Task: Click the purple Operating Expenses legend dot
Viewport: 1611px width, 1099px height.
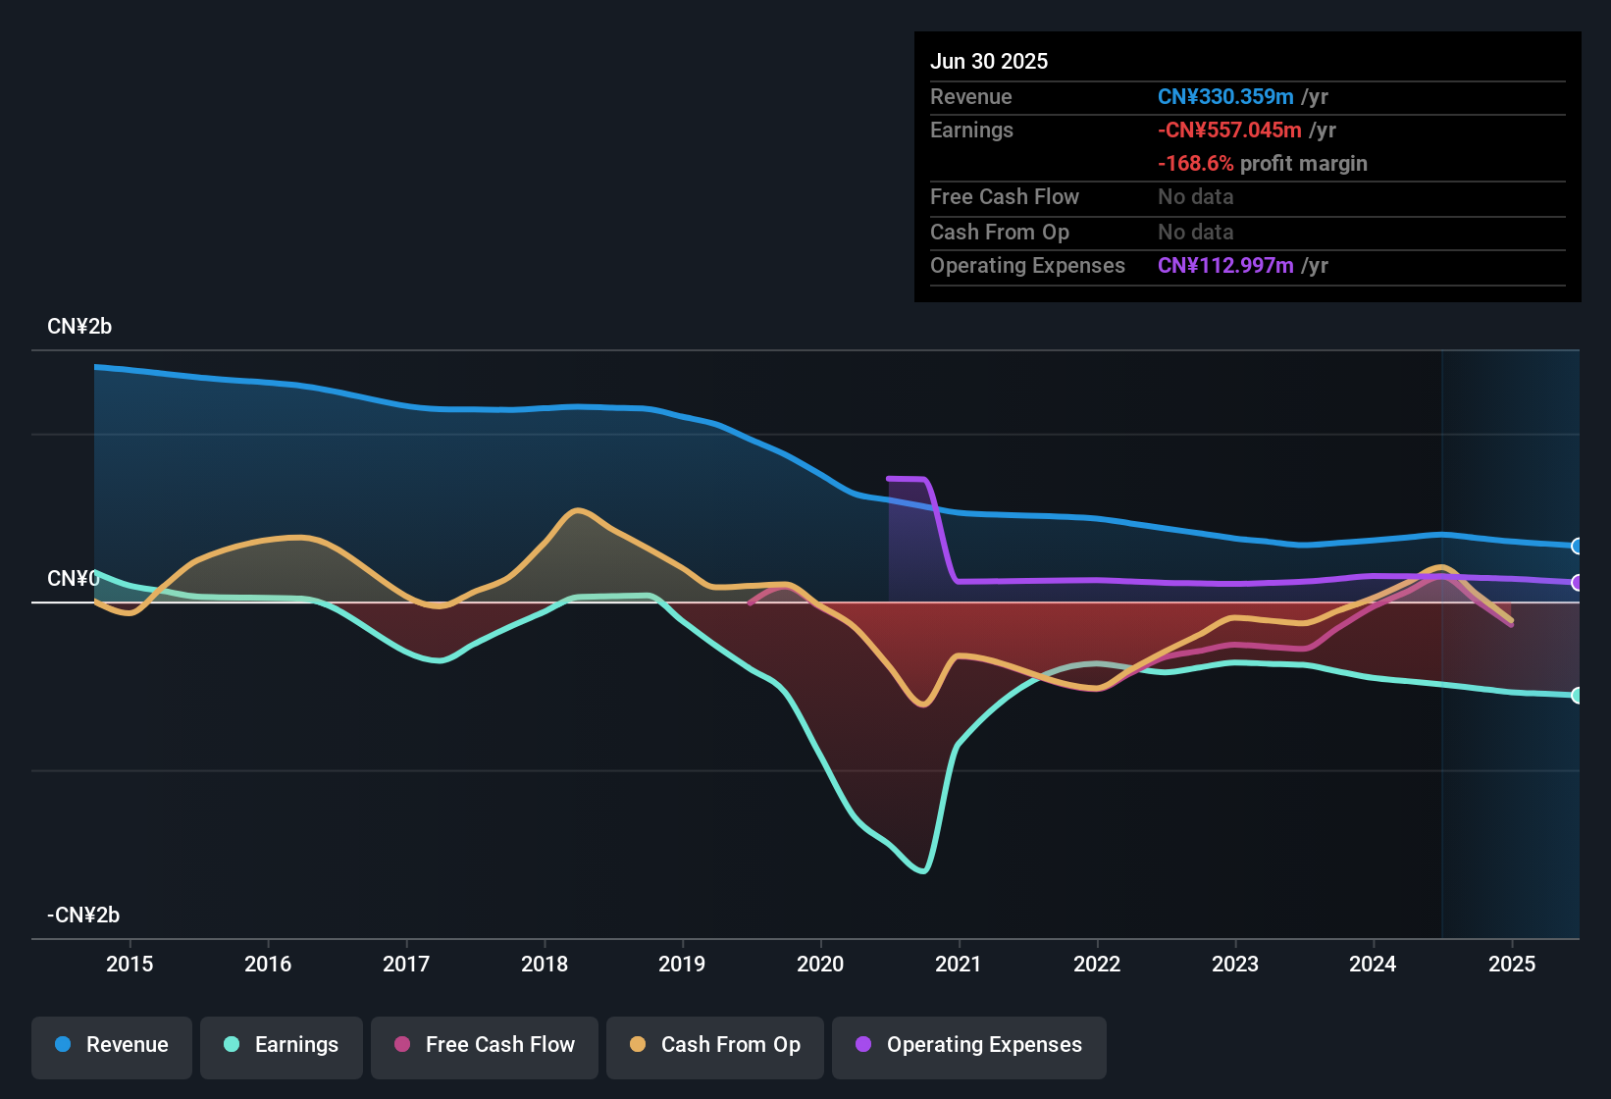Action: click(x=863, y=1045)
